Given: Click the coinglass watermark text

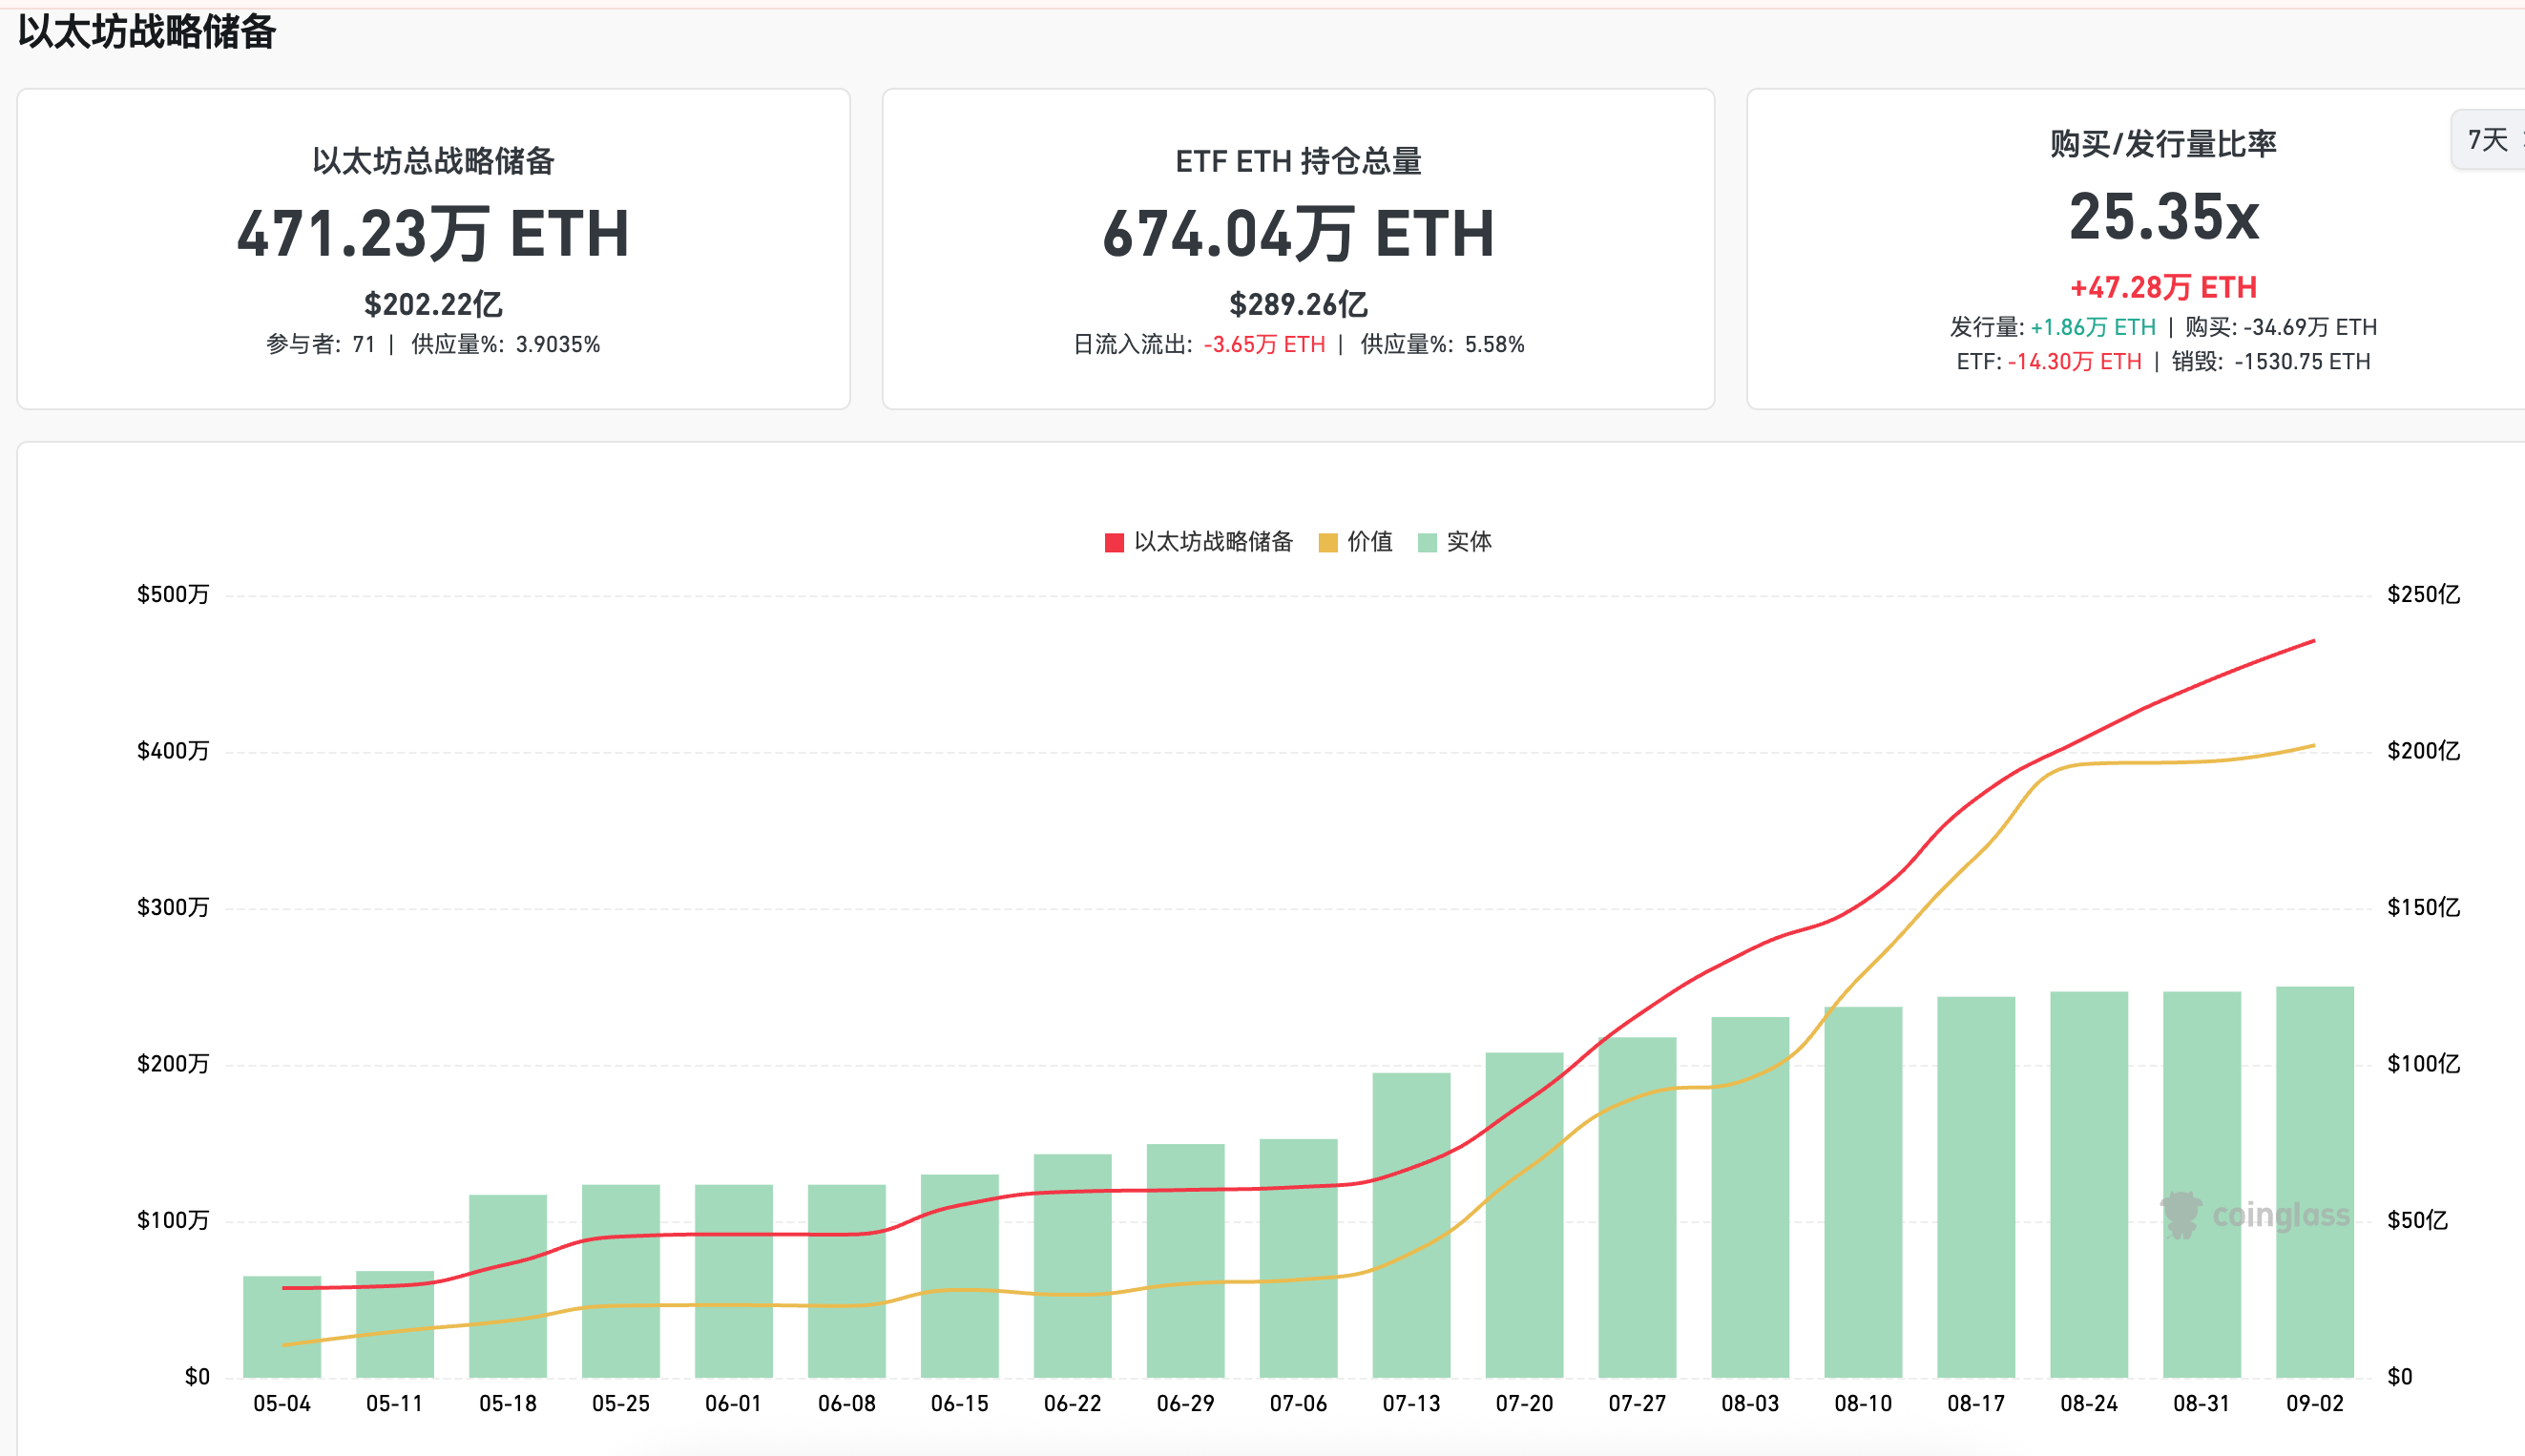Looking at the screenshot, I should [2280, 1216].
